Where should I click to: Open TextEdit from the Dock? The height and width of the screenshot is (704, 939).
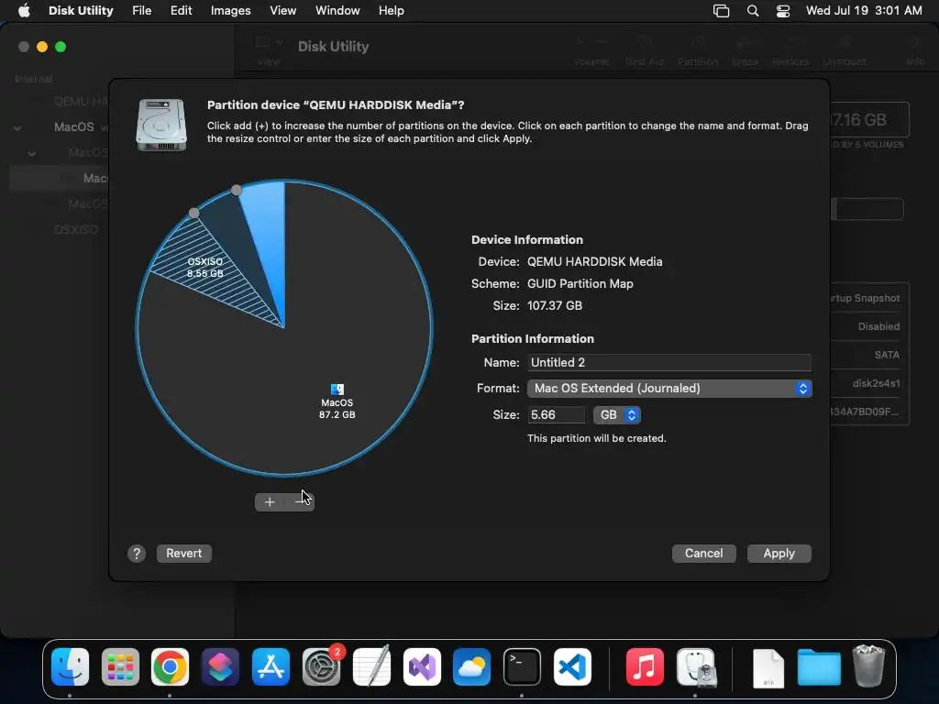[372, 665]
